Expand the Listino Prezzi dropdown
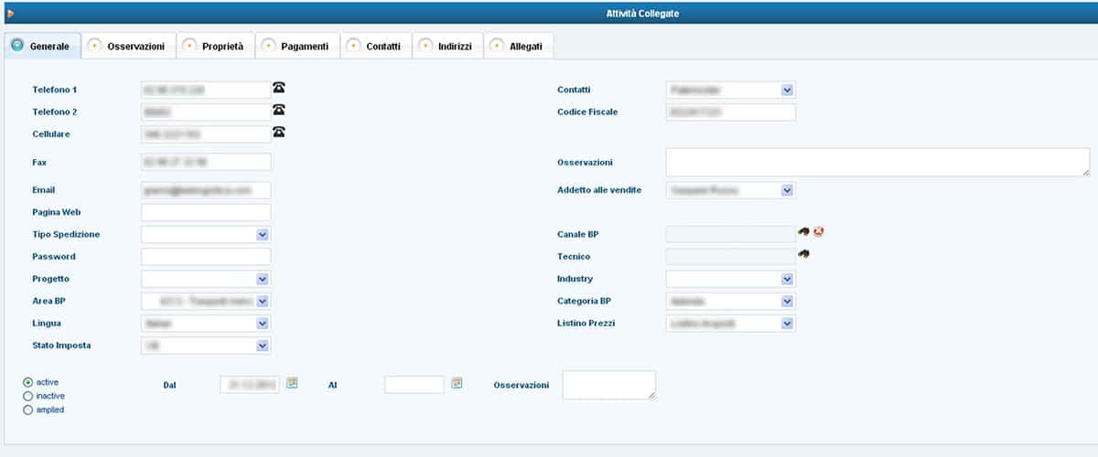The image size is (1098, 457). (x=787, y=324)
